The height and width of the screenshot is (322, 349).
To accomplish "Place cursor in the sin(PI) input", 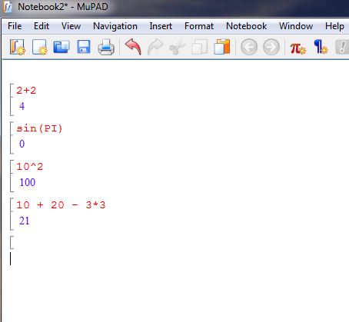I will [39, 128].
